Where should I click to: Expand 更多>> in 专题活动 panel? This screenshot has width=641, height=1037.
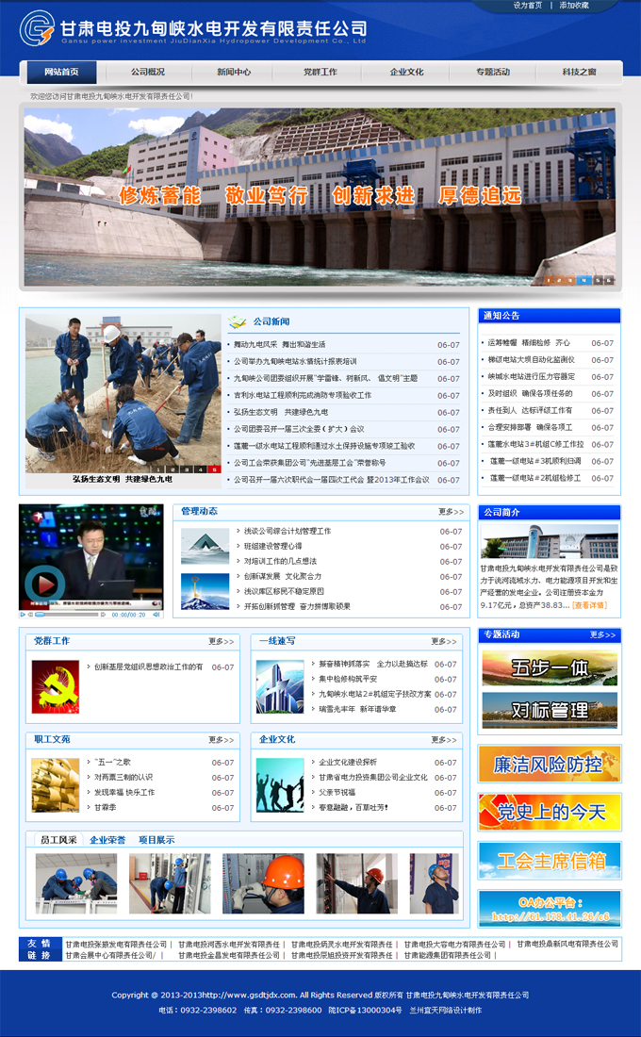tap(602, 634)
